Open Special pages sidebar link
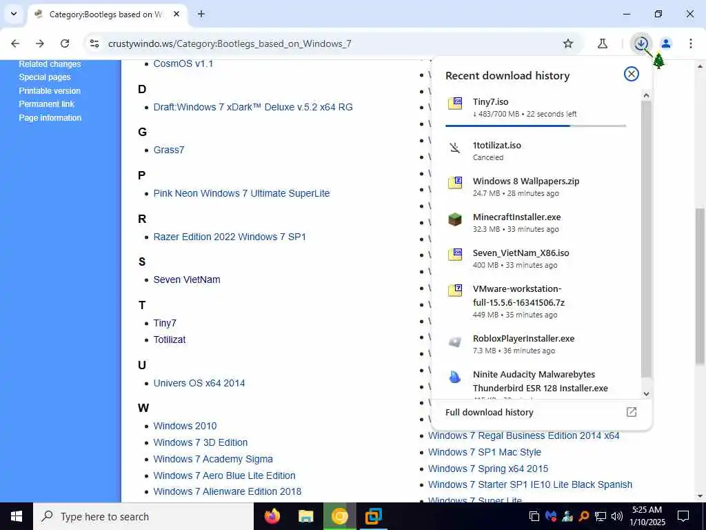 pyautogui.click(x=45, y=77)
